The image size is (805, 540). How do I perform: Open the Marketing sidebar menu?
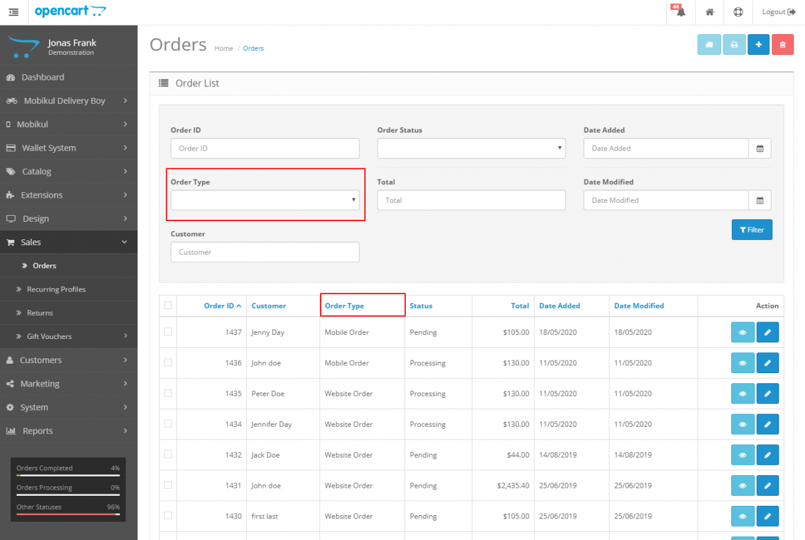(x=68, y=383)
